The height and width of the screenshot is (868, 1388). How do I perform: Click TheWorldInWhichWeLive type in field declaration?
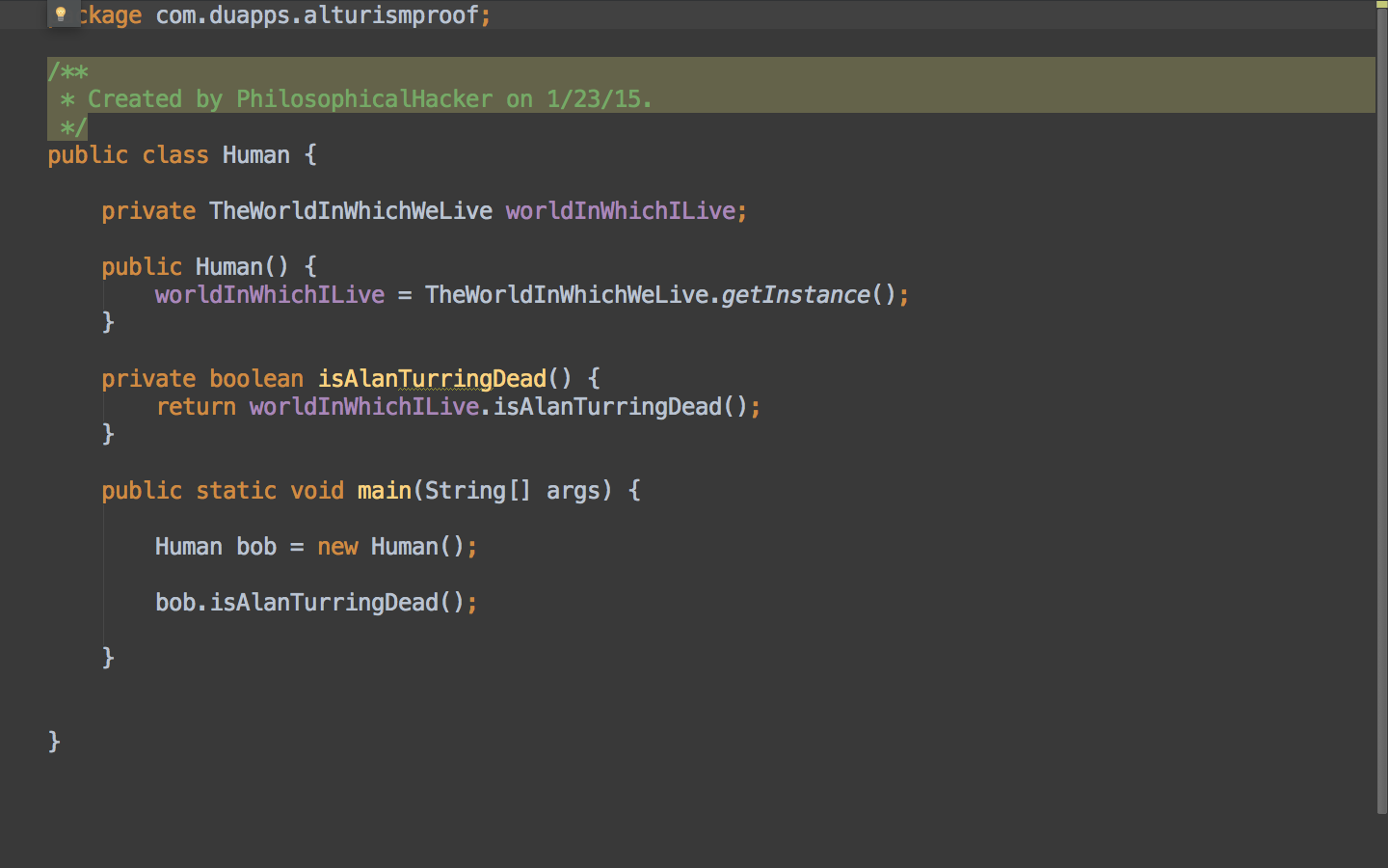(x=351, y=211)
